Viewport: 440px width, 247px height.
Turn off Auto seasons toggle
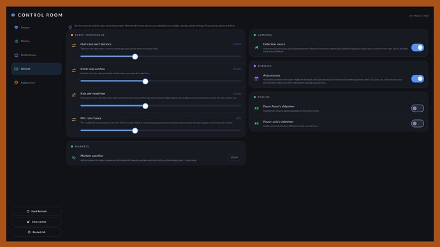point(418,79)
